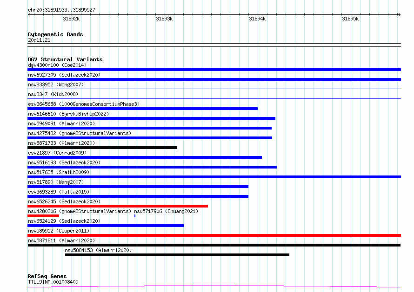Click the nsv5884153 (Almarri2020) label
This screenshot has height=292, width=414.
(x=98, y=250)
